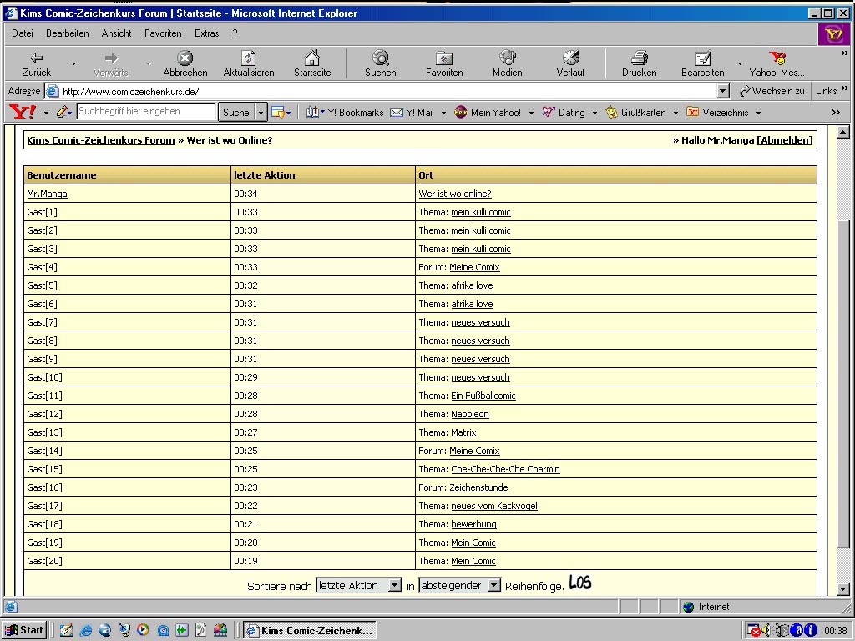Click the Zurück back arrow icon

coord(37,58)
